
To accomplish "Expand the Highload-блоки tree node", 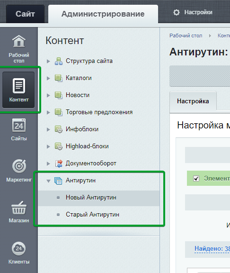I will pyautogui.click(x=48, y=146).
